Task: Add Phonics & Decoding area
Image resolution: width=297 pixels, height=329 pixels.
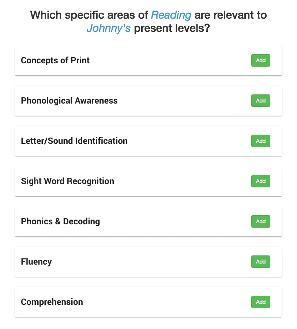Action: (260, 221)
